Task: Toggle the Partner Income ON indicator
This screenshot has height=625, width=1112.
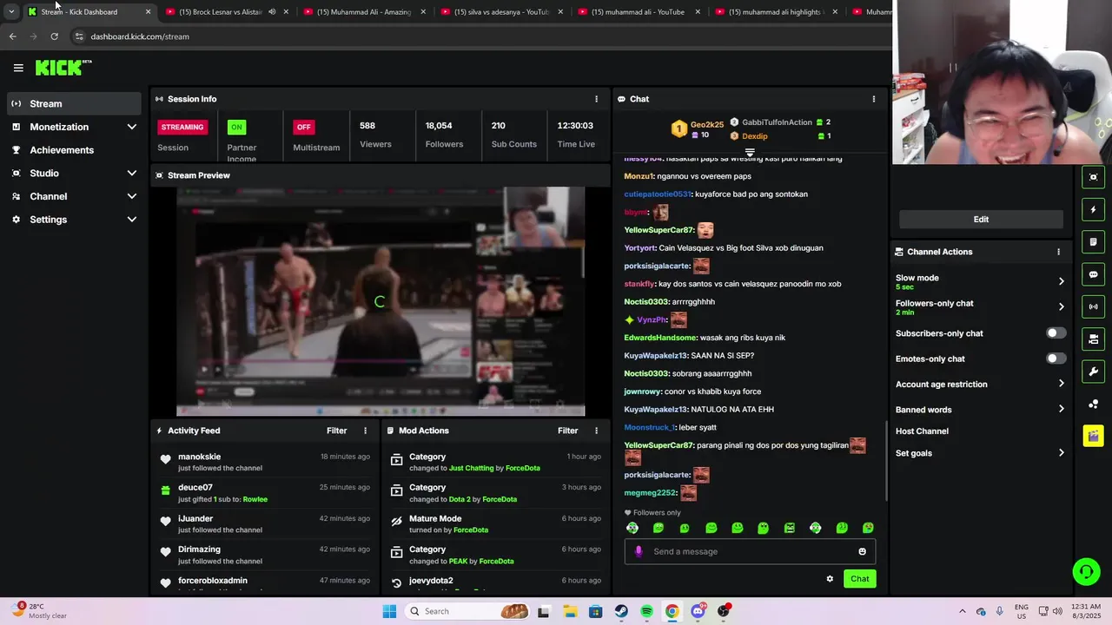Action: [x=236, y=127]
